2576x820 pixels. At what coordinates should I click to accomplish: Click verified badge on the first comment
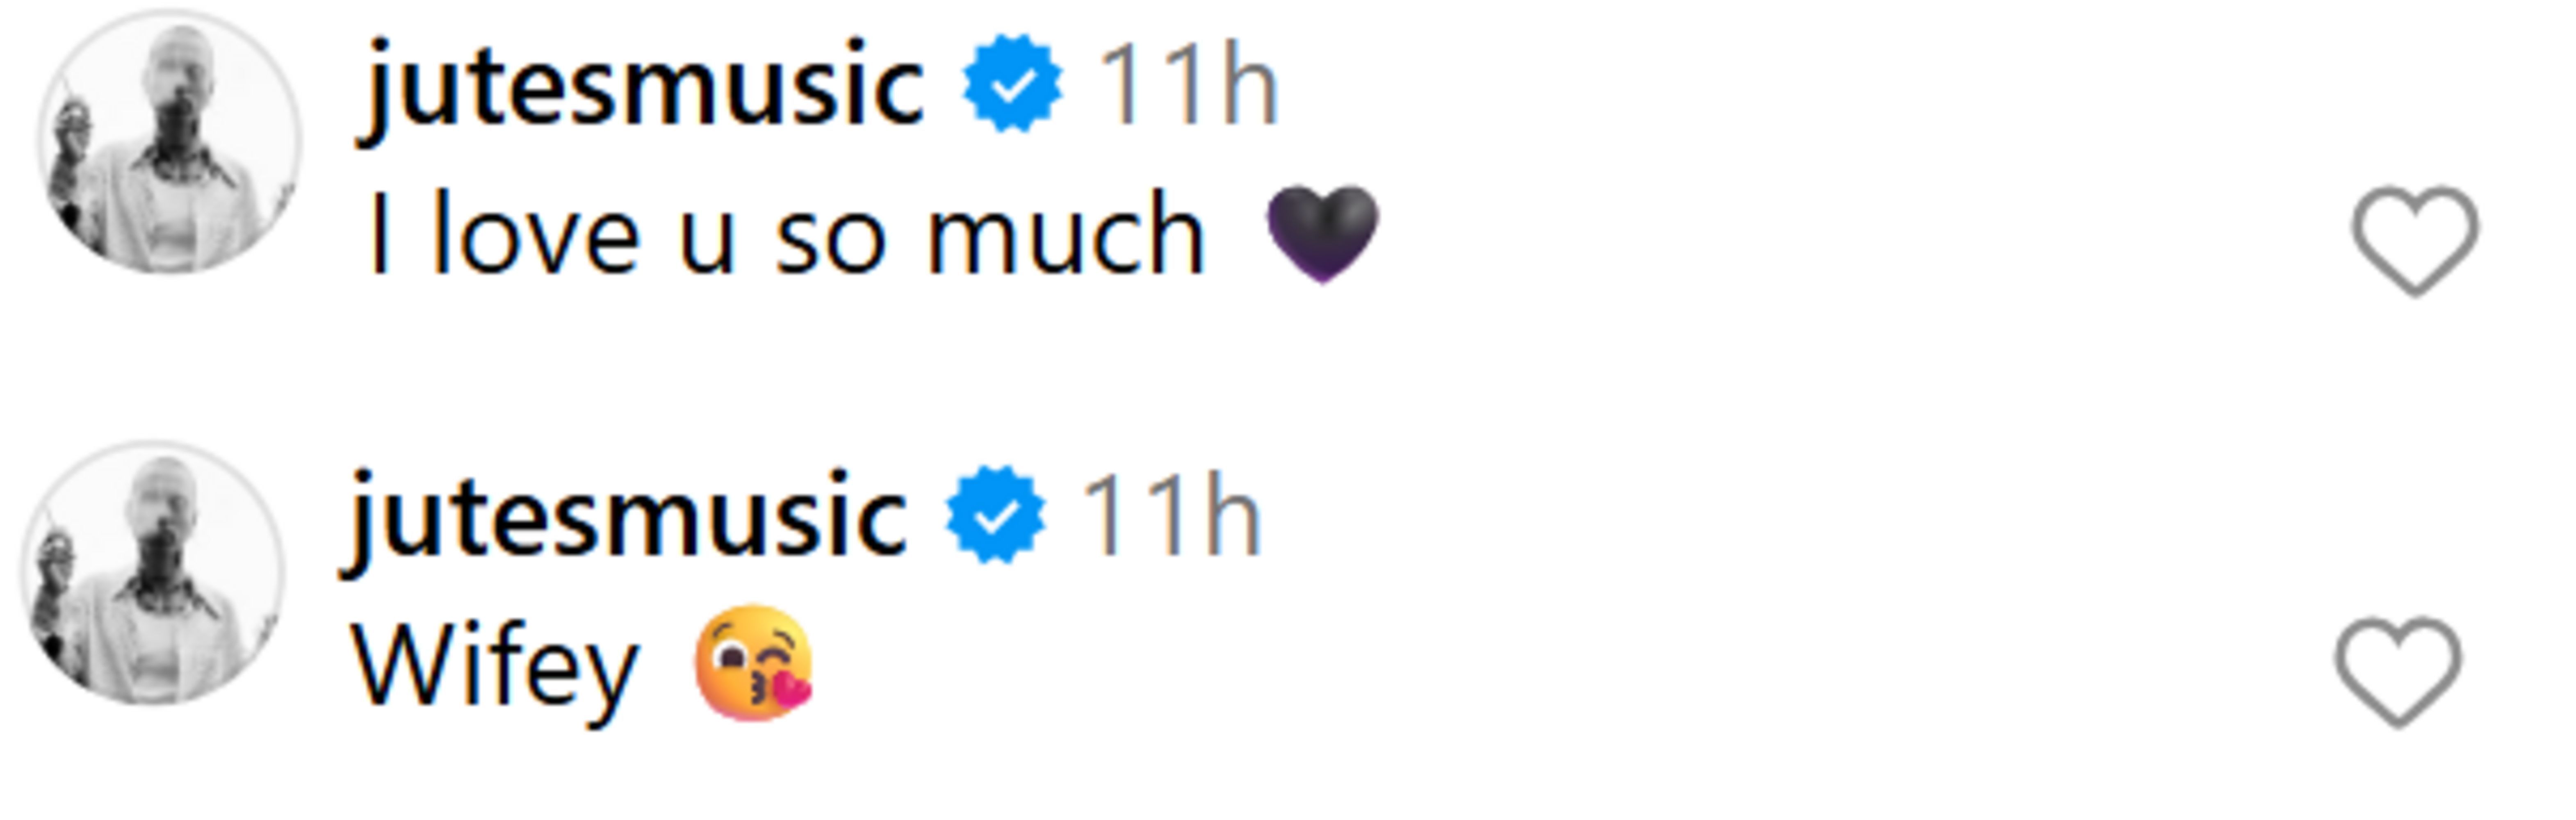[1012, 85]
